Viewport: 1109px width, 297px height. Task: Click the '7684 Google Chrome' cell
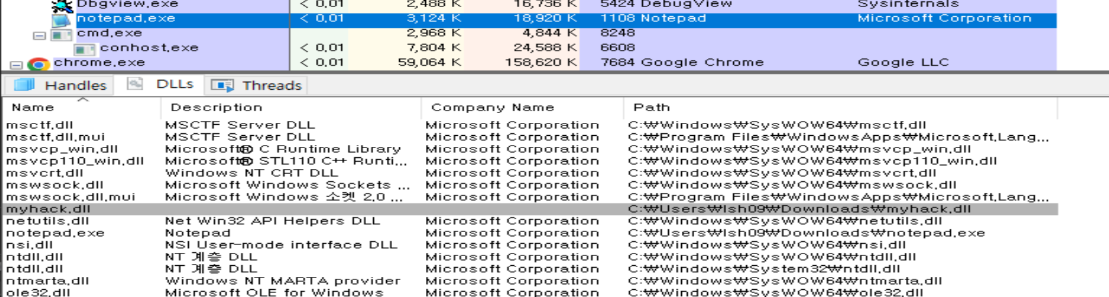point(682,63)
